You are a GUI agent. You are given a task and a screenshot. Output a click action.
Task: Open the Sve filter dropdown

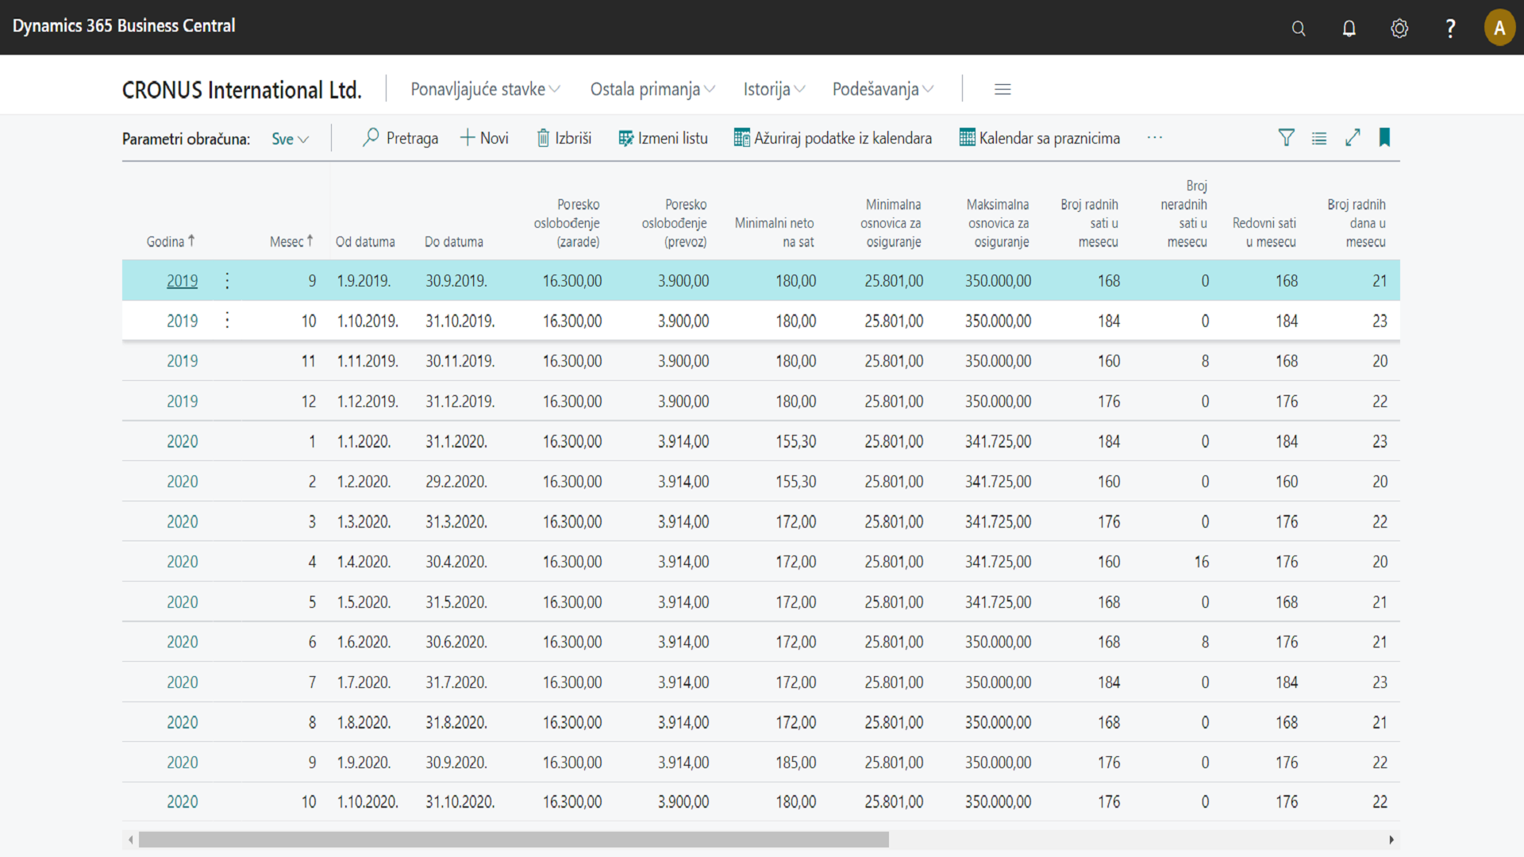(290, 139)
